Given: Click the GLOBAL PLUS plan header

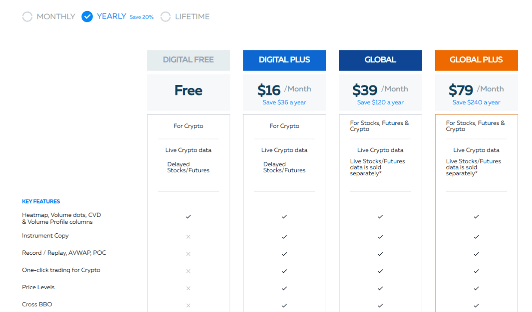Looking at the screenshot, I should pos(476,60).
